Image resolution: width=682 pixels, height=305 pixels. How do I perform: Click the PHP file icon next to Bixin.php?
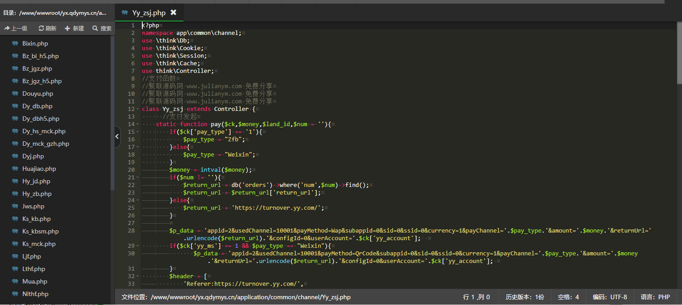[x=15, y=43]
